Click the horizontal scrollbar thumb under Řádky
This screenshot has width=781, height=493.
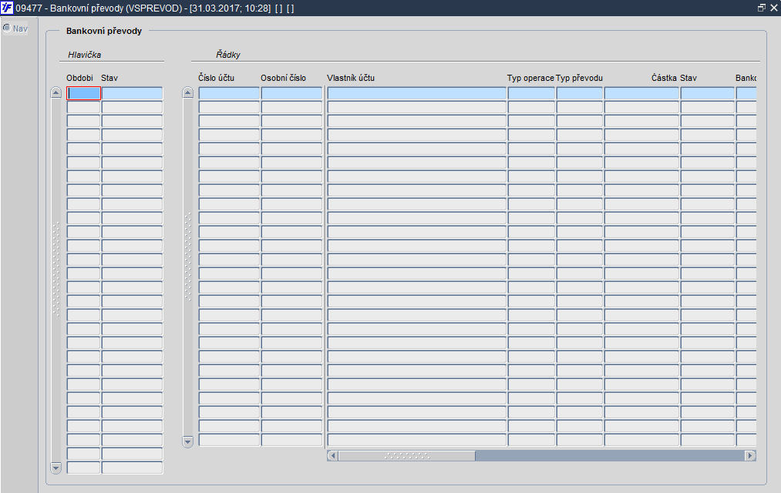(406, 456)
